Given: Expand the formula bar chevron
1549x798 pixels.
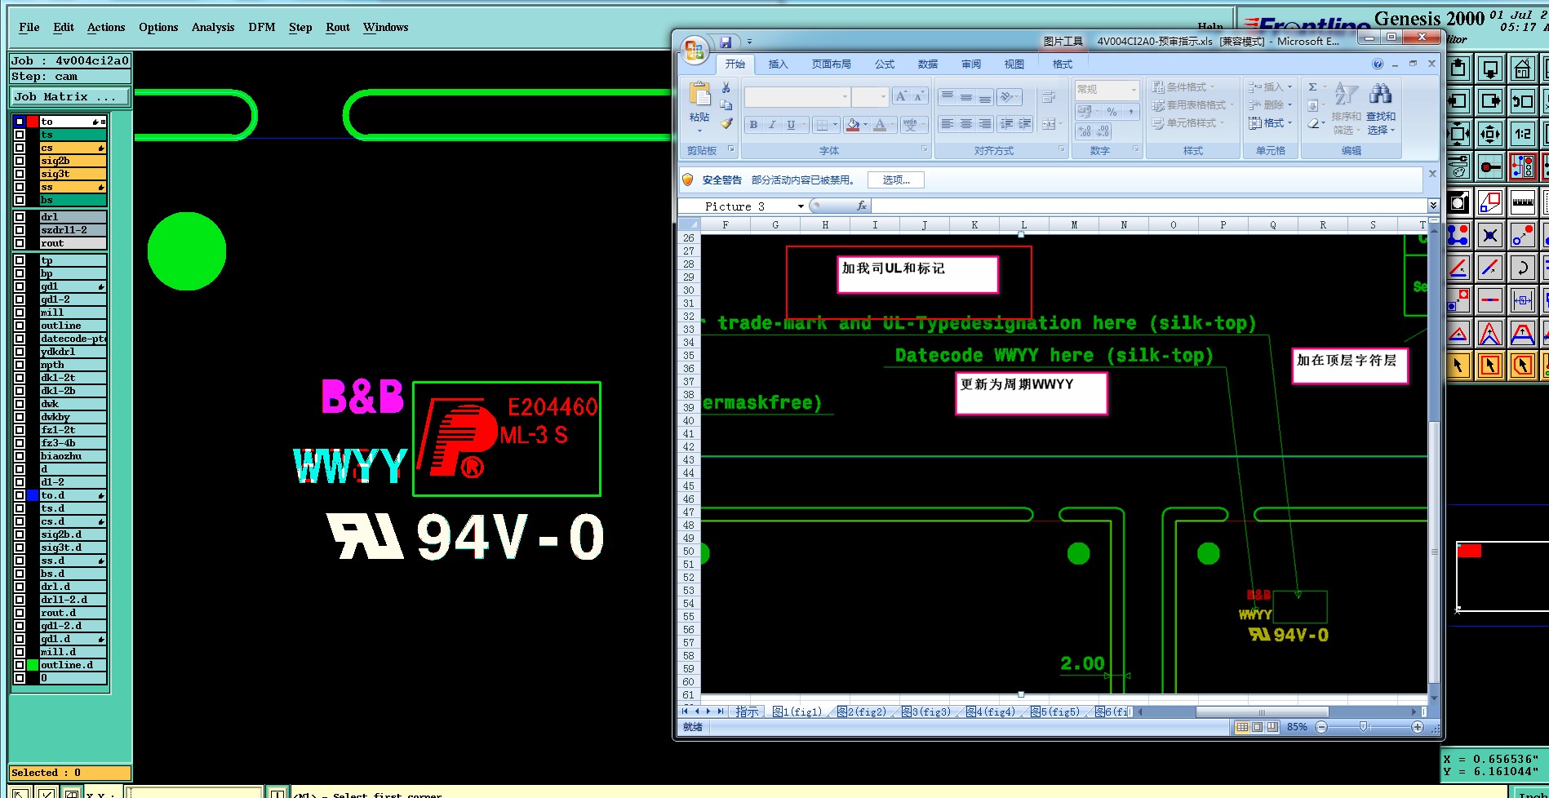Looking at the screenshot, I should tap(1433, 206).
